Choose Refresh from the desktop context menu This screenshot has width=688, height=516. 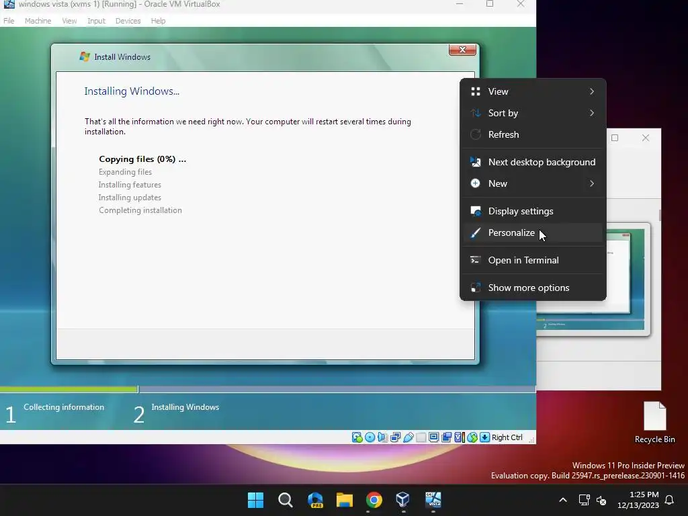click(533, 134)
